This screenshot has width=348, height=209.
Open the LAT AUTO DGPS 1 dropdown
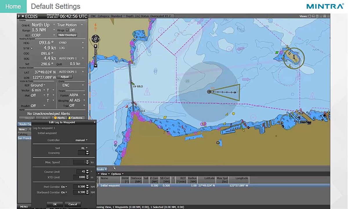click(x=71, y=72)
